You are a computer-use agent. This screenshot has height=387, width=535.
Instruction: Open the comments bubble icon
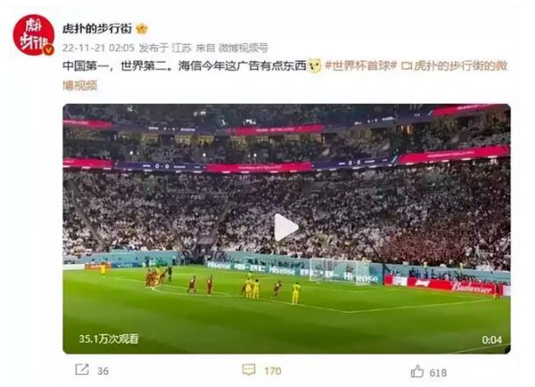coord(249,369)
